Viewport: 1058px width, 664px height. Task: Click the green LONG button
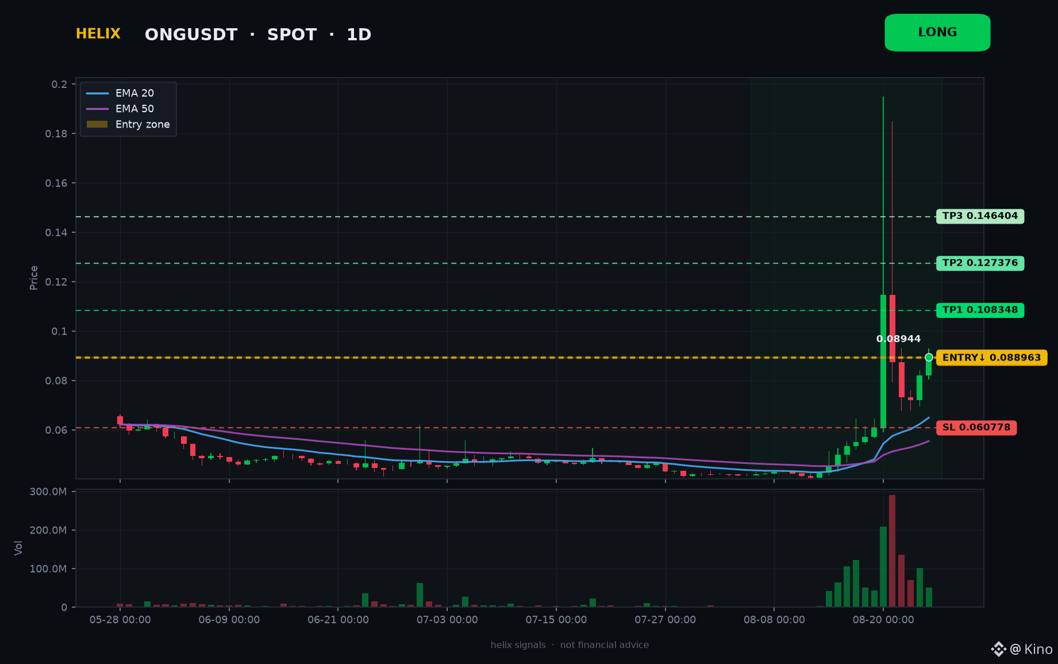937,33
